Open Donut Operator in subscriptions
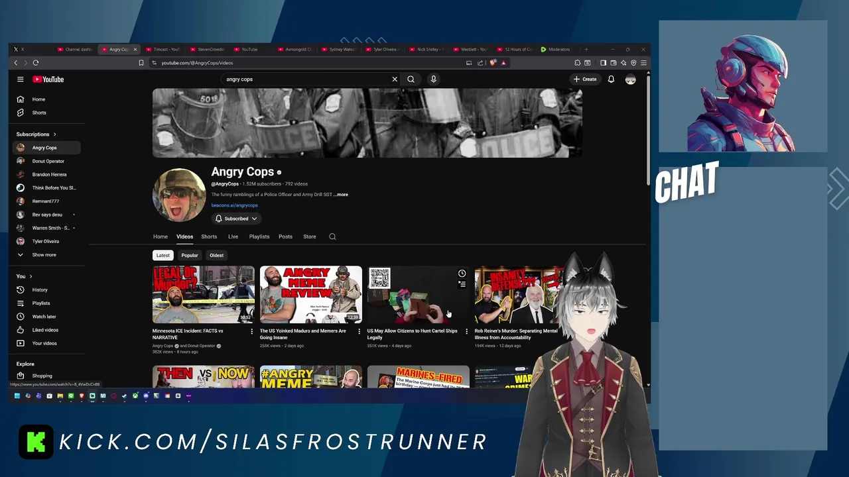The height and width of the screenshot is (477, 849). [46, 161]
